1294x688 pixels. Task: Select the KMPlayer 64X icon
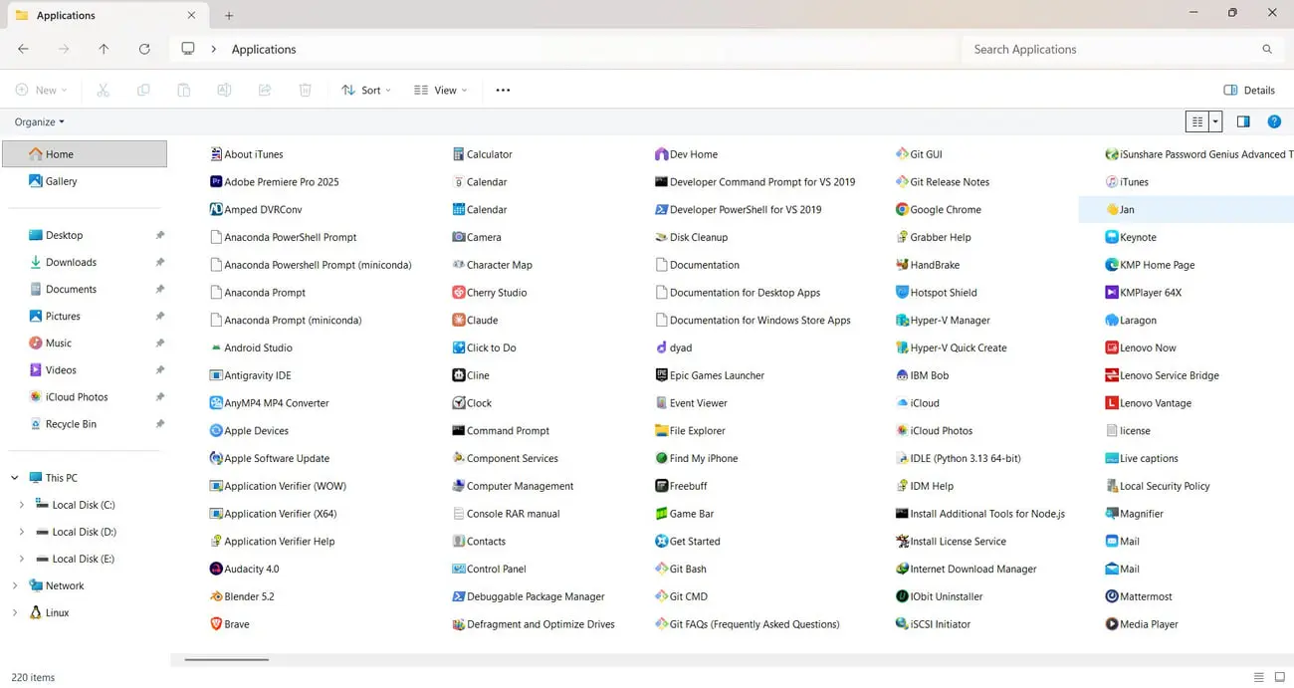click(1112, 293)
